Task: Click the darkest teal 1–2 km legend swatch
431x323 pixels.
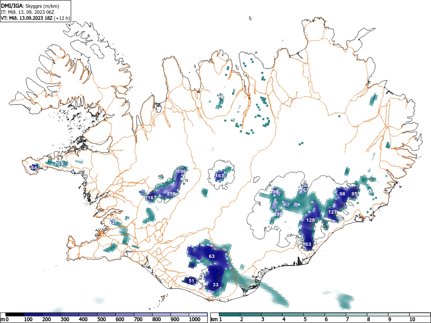Action: tap(230, 314)
